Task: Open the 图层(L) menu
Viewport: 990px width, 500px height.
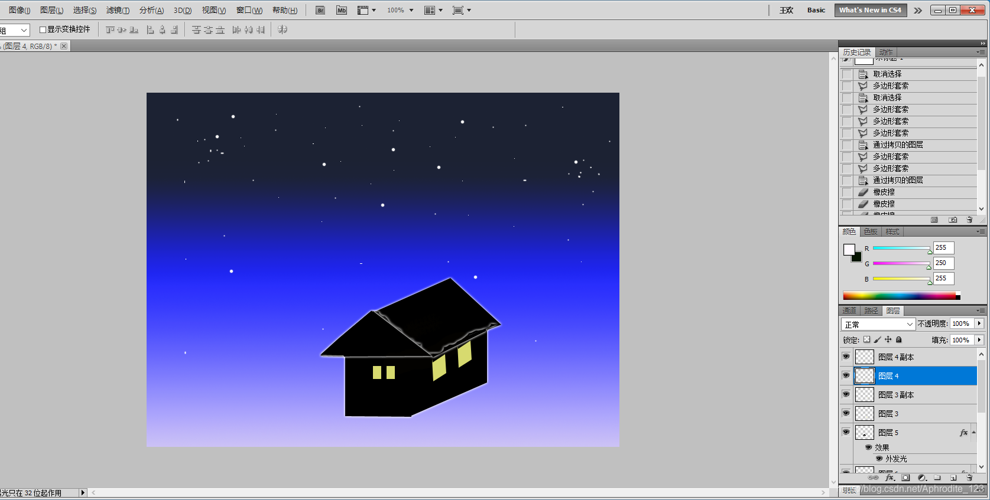Action: [x=51, y=10]
